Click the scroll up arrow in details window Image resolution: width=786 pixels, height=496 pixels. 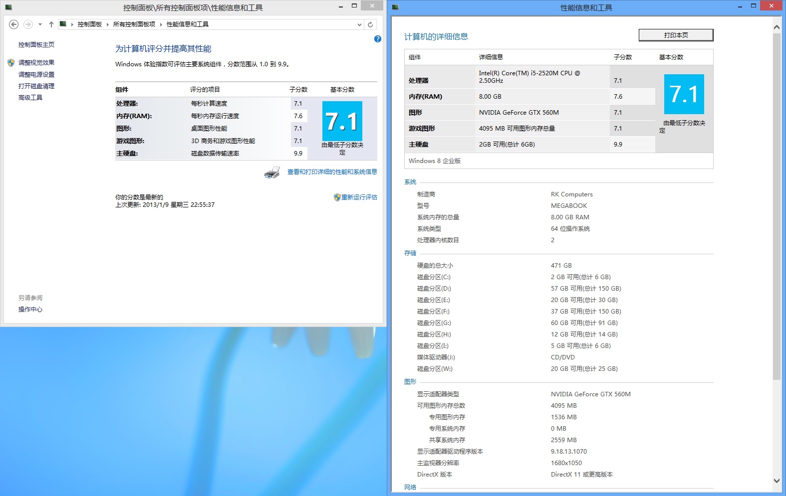pyautogui.click(x=777, y=27)
